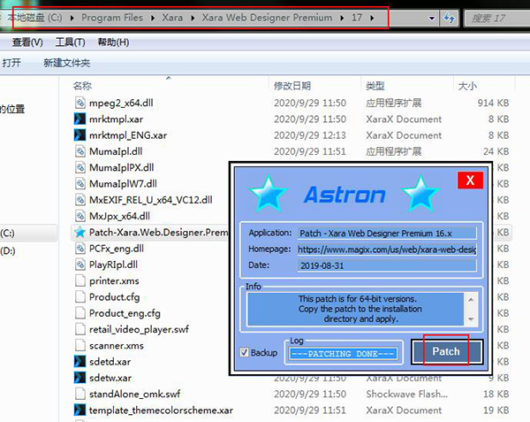The width and height of the screenshot is (530, 422).
Task: Click the scanner.xms file icon
Action: (x=80, y=345)
